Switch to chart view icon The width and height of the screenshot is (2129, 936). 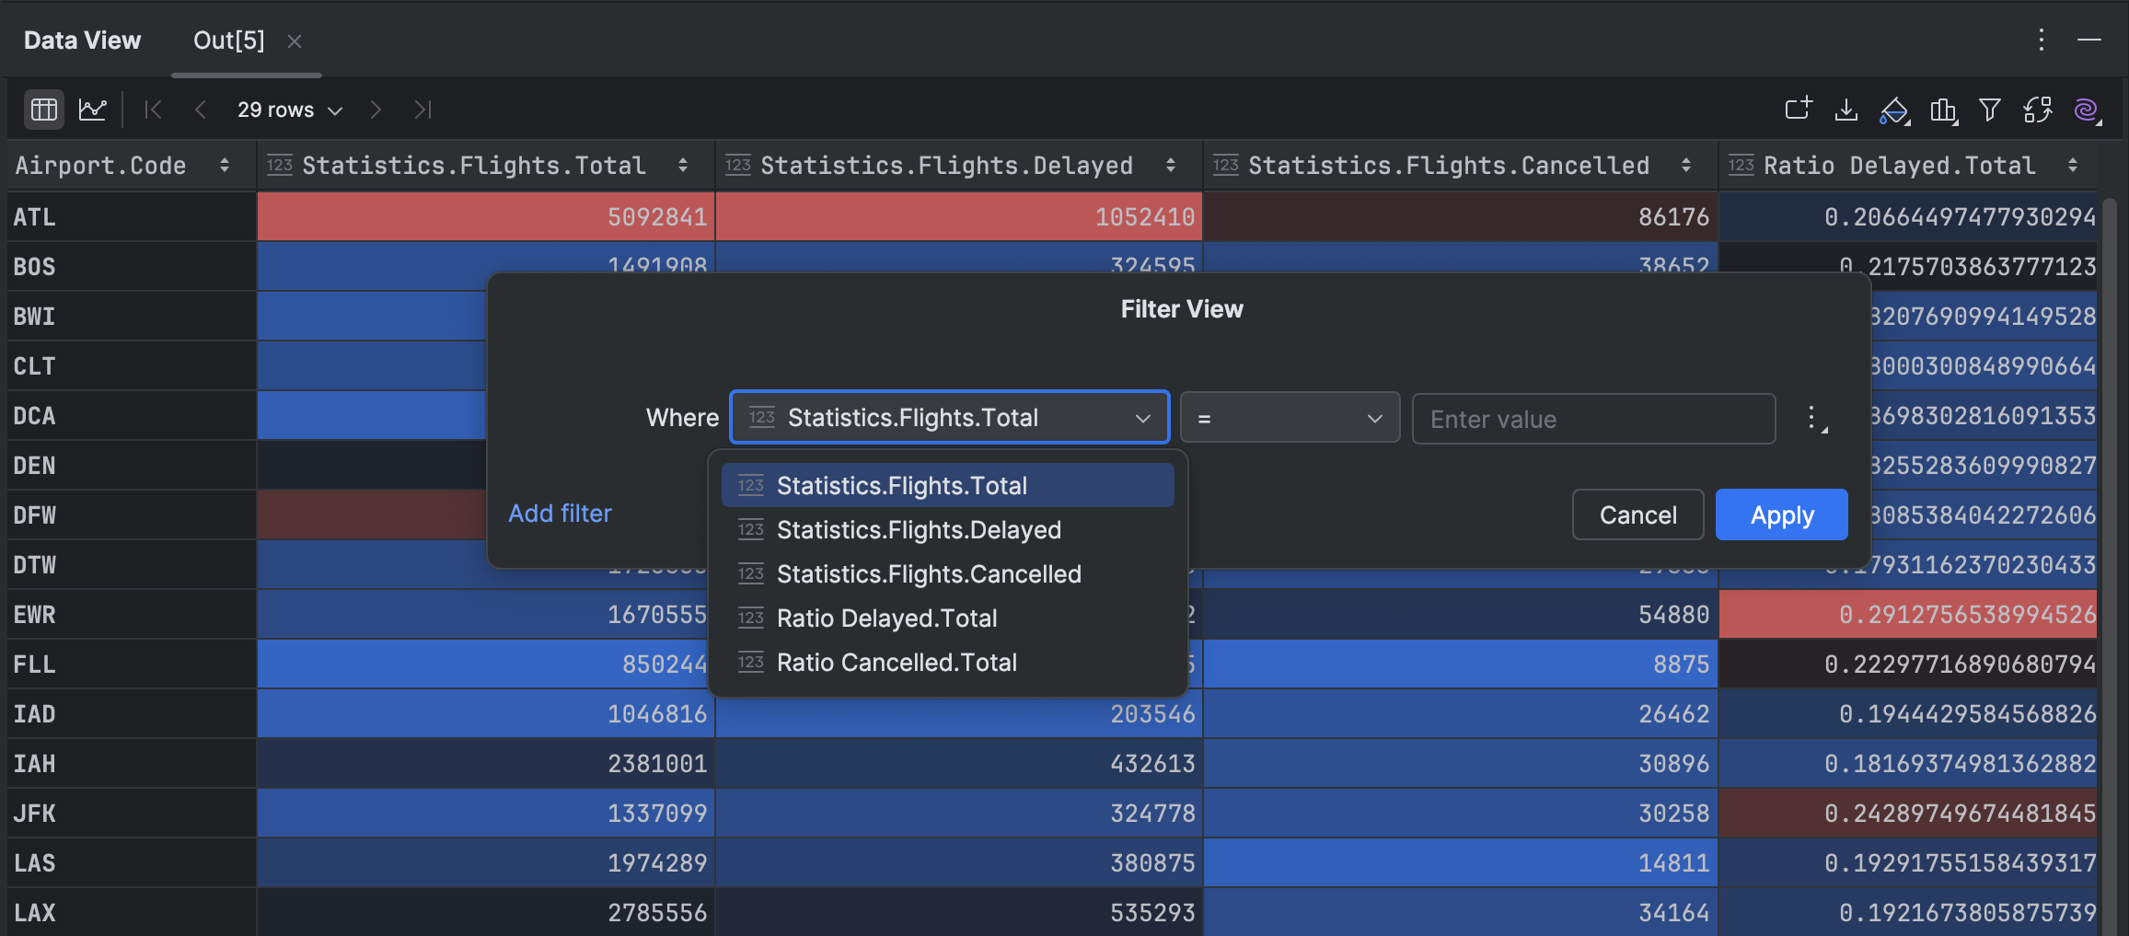(93, 110)
